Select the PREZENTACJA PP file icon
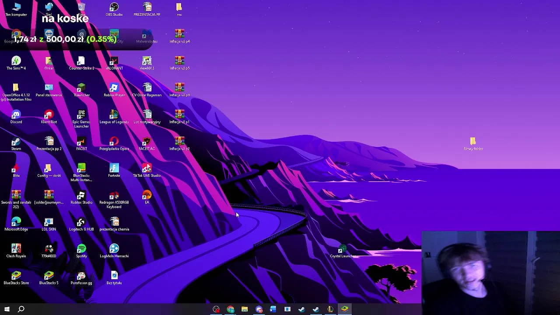This screenshot has height=315, width=560. coord(147,9)
